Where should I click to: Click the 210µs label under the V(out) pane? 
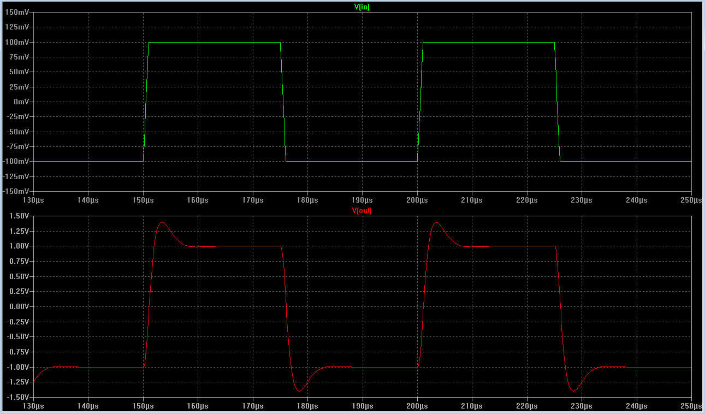472,406
